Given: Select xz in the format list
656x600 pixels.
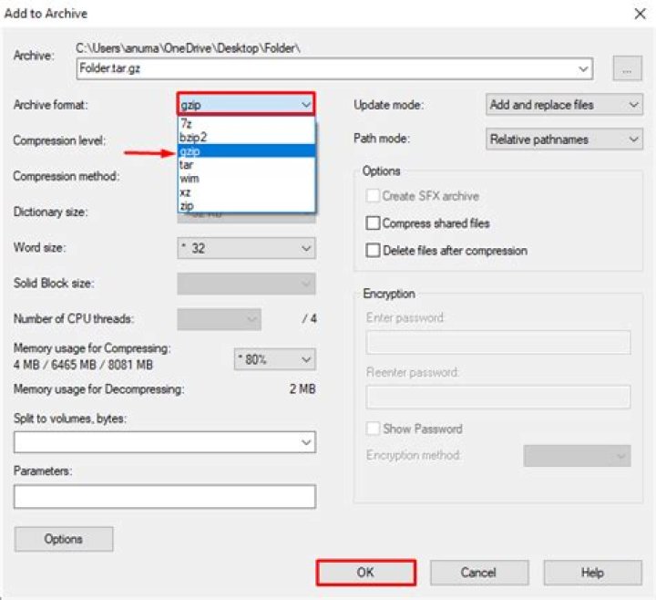Looking at the screenshot, I should tap(246, 192).
